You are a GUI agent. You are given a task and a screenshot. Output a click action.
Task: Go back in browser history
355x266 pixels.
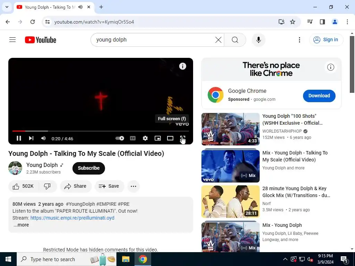(8, 22)
